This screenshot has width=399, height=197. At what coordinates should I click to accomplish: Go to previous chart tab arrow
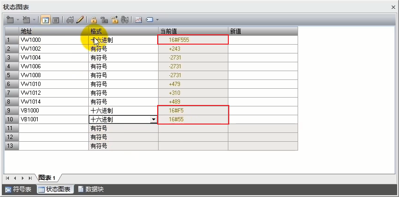point(15,178)
